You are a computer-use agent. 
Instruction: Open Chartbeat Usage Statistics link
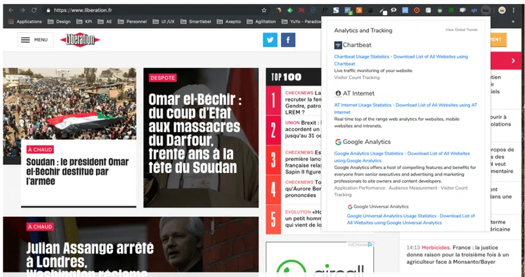362,57
